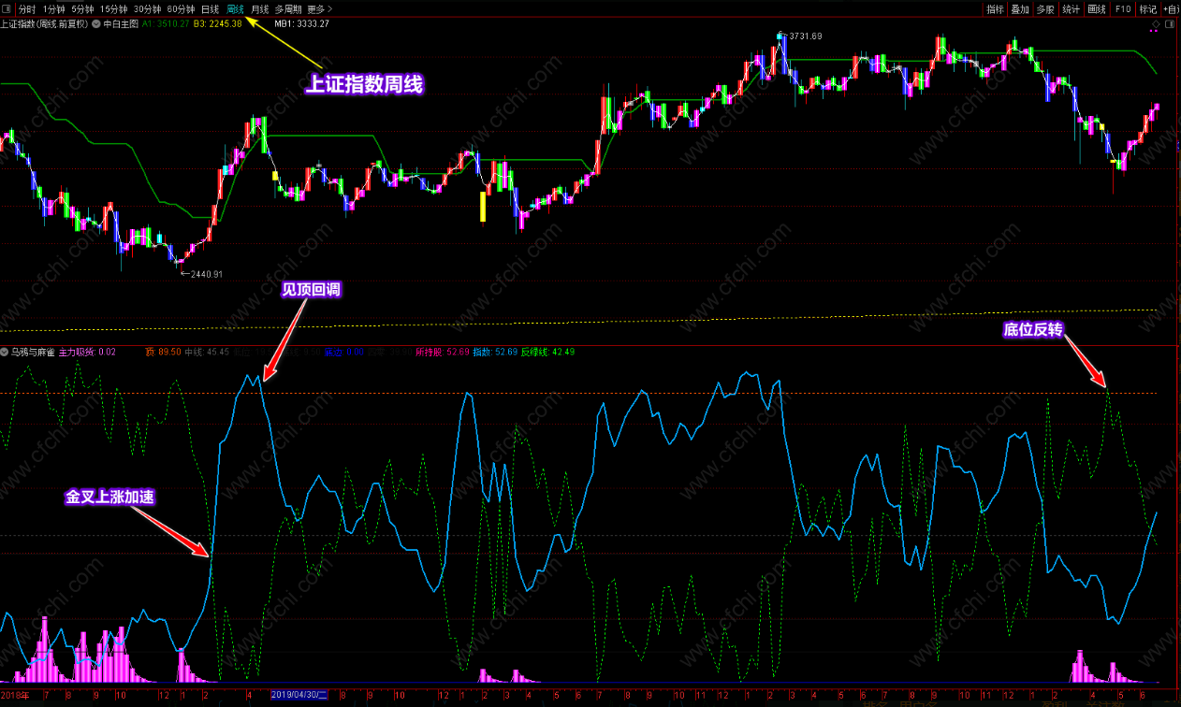
Task: Open the 画线 drawing tool
Action: click(x=1097, y=8)
